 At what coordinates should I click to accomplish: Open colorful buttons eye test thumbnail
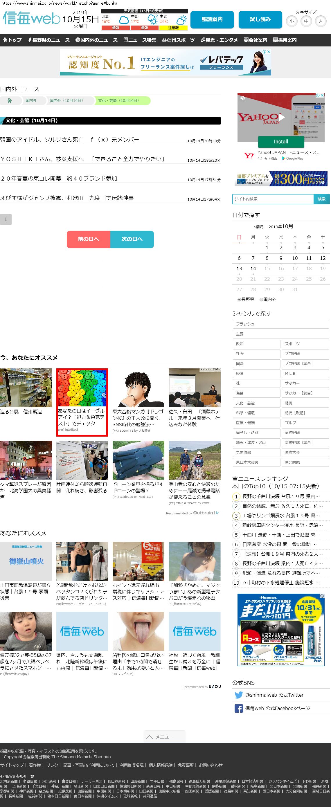82,388
